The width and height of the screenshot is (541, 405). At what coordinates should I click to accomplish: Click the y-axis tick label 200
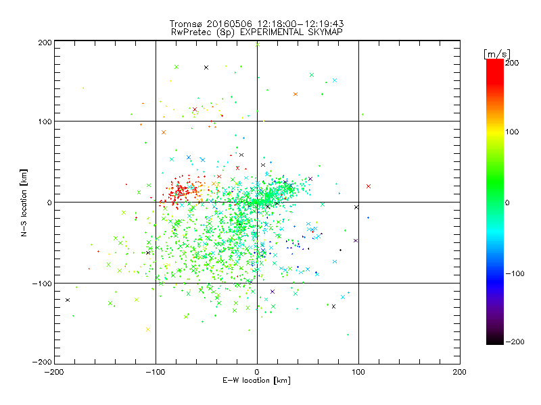(45, 43)
